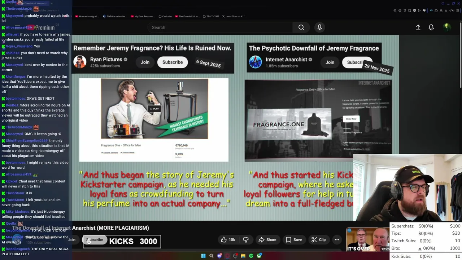Open the Xbox app from the taskbar
462x260 pixels.
tap(259, 256)
